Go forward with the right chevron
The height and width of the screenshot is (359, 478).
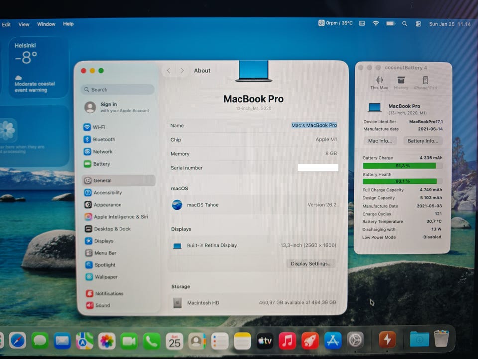(x=182, y=71)
